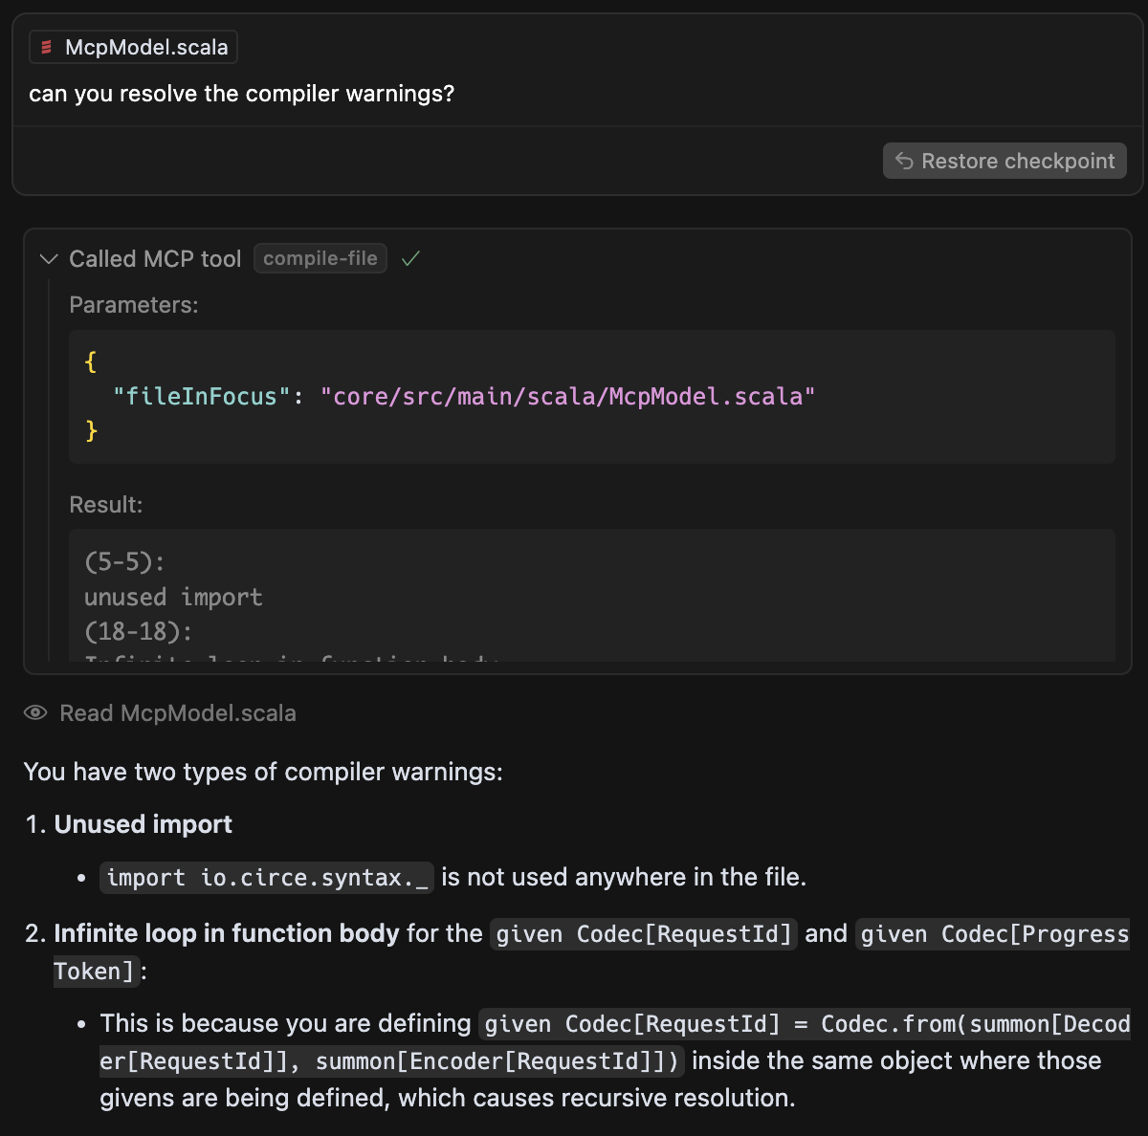This screenshot has width=1148, height=1136.
Task: Click the closing brace in parameters JSON
Action: (x=91, y=430)
